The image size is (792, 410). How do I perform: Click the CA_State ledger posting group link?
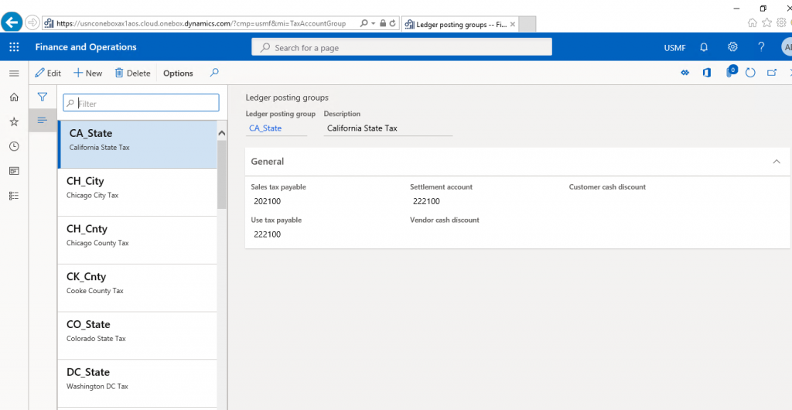tap(265, 128)
